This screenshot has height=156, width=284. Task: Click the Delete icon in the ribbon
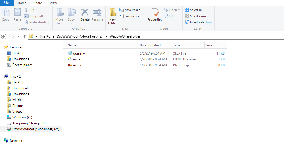point(85,13)
